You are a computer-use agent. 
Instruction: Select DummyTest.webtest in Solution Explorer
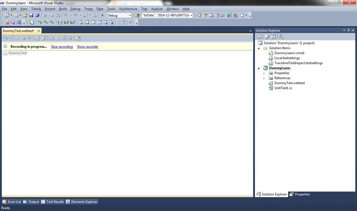coord(290,83)
